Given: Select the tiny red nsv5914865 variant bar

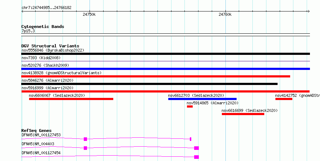Looking at the screenshot, I should 190,106.
